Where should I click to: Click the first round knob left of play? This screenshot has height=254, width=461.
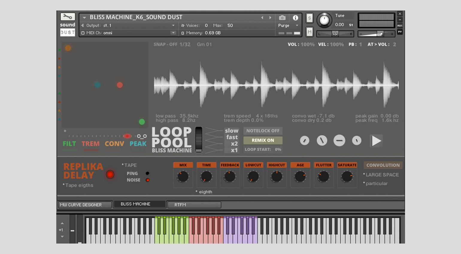click(x=304, y=140)
